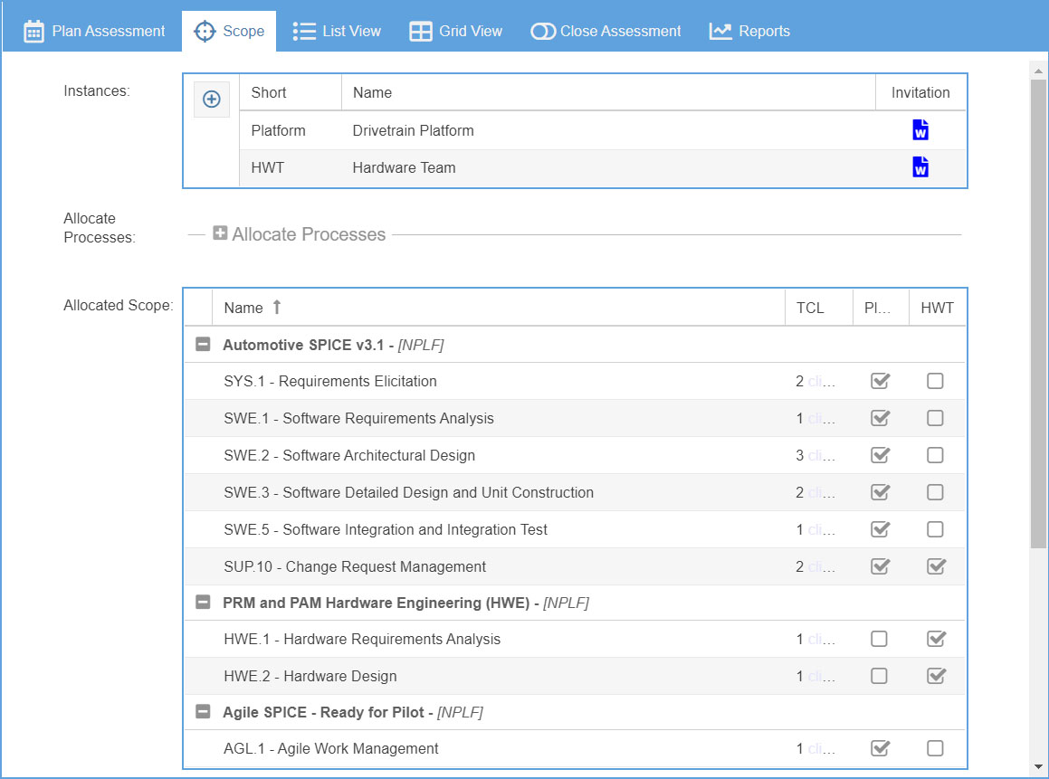Screen dimensions: 1049x779
Task: Collapse the PRM and PAM Hardware Engineering group
Action: [203, 603]
